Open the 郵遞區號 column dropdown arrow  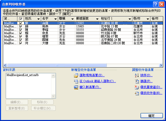97,19
